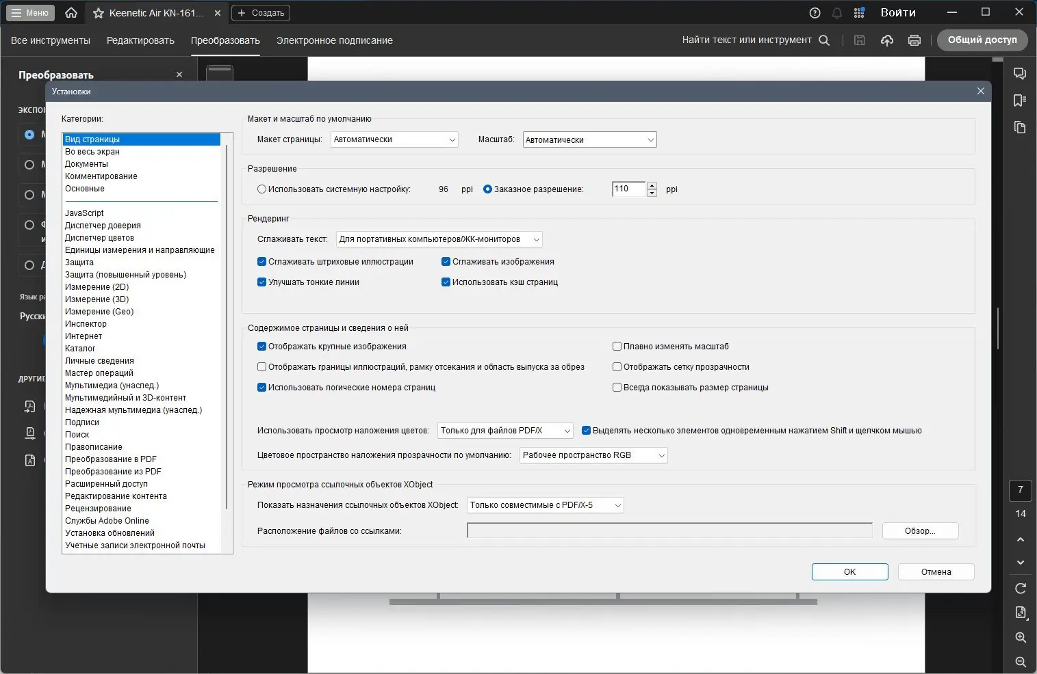The width and height of the screenshot is (1037, 674).
Task: Save the file with the floppy disk icon
Action: coord(860,40)
